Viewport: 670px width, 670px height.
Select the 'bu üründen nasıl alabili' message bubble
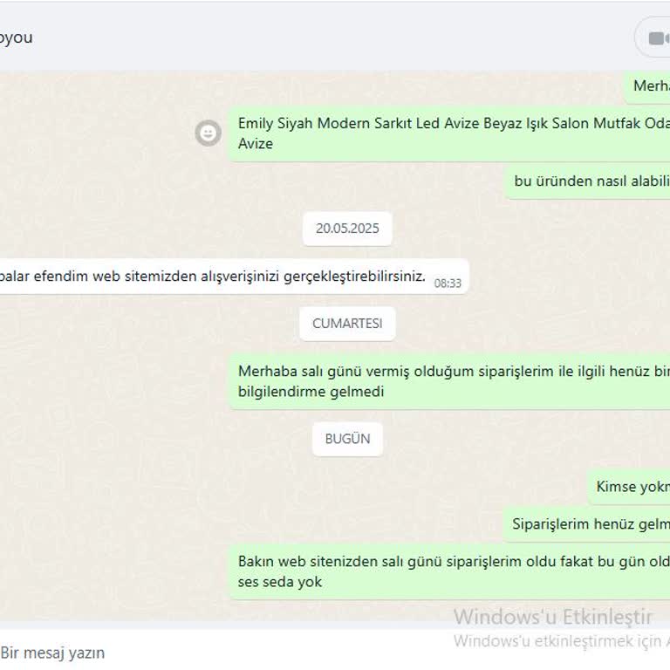587,181
